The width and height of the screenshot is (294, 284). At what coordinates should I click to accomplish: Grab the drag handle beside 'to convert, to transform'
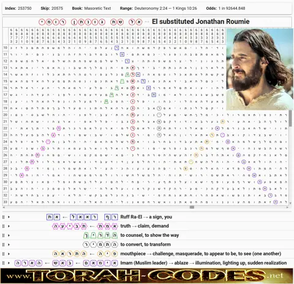(3, 245)
